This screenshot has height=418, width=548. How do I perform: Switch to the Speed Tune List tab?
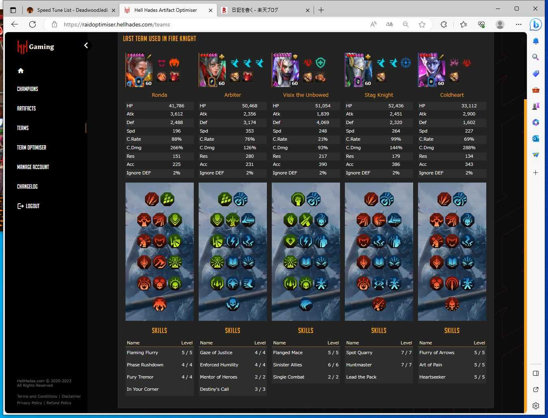[69, 10]
